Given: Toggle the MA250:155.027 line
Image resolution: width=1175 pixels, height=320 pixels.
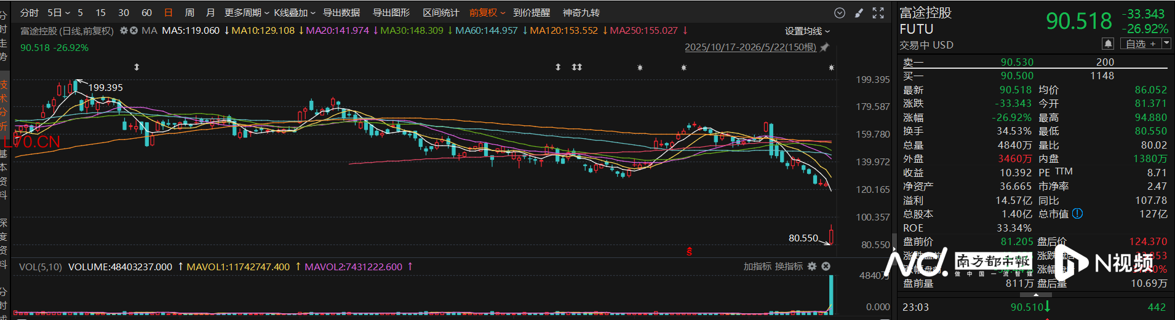Looking at the screenshot, I should tap(643, 31).
